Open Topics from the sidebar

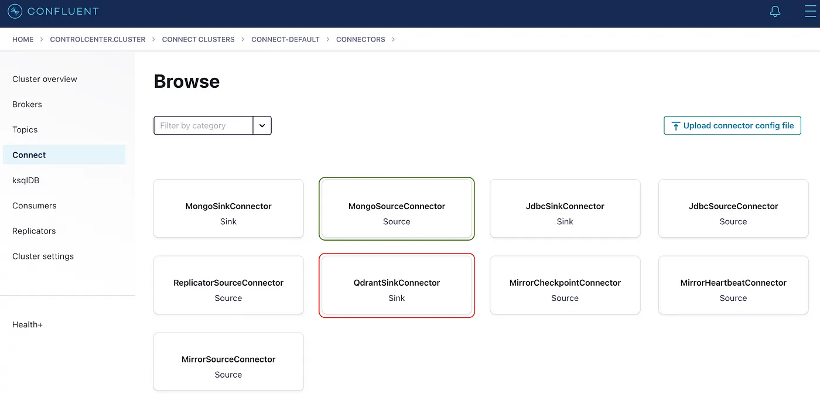point(25,130)
